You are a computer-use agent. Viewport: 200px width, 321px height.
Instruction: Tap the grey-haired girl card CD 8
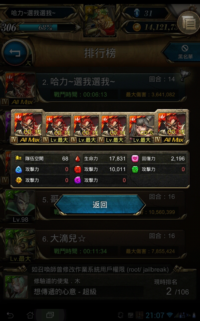pos(142,129)
